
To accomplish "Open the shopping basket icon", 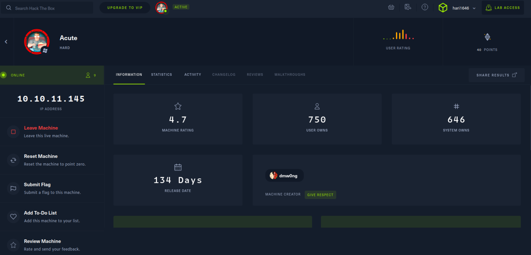I will pyautogui.click(x=391, y=7).
